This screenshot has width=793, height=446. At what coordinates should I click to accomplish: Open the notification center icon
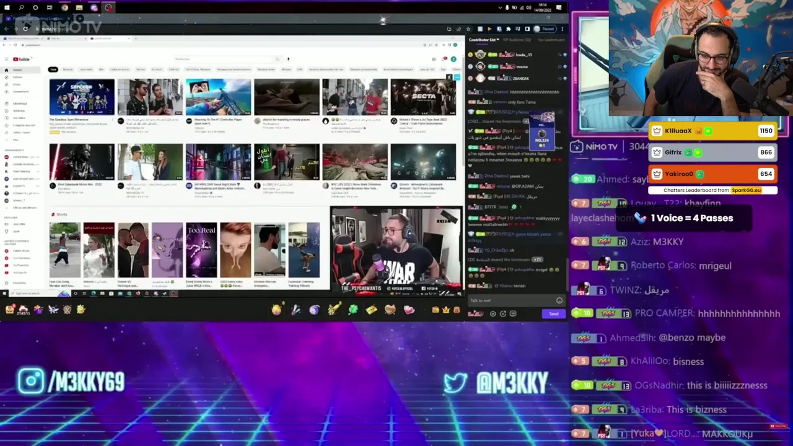tap(559, 8)
